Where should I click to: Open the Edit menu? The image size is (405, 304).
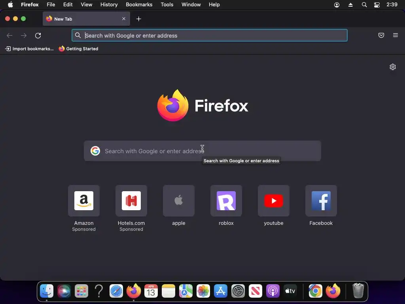[x=68, y=5]
